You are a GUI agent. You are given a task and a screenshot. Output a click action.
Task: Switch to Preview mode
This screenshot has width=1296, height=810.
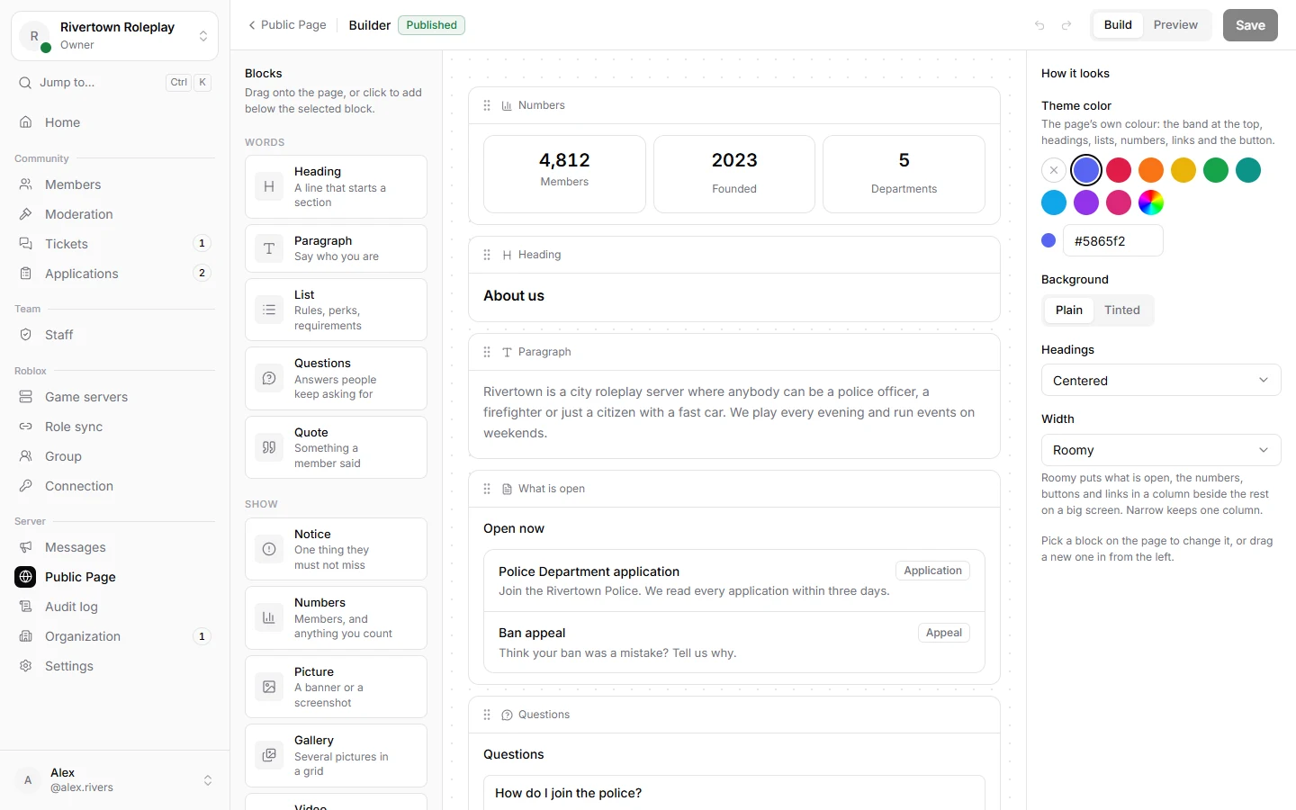(1175, 25)
